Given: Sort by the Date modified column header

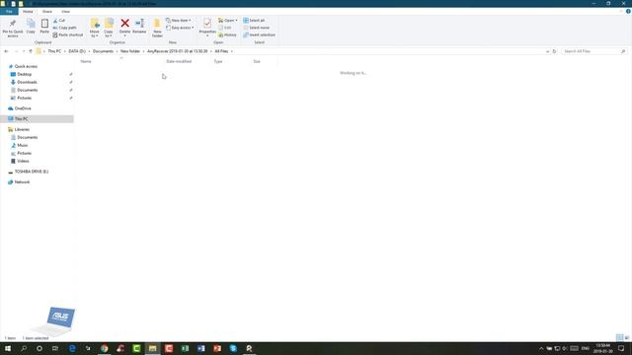Looking at the screenshot, I should click(188, 61).
